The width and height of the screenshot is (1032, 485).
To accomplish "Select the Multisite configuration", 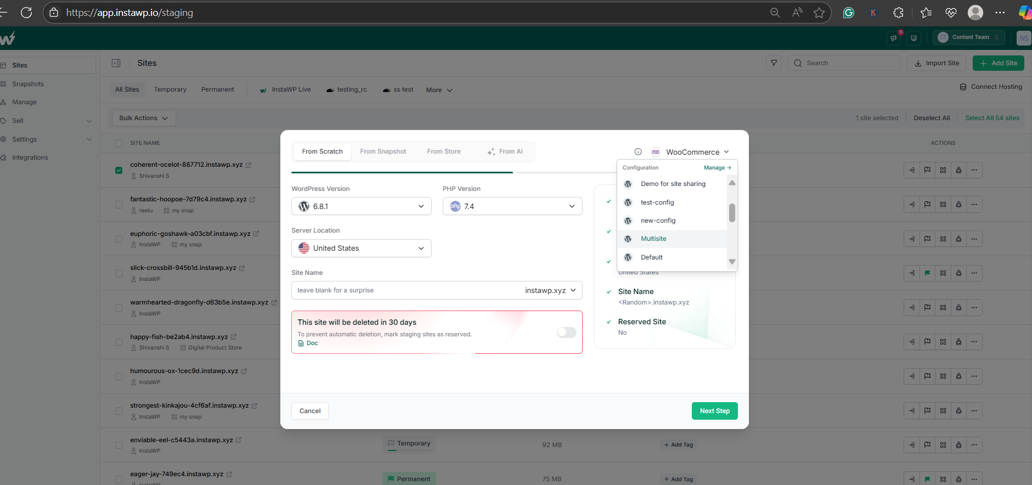I will [x=673, y=239].
